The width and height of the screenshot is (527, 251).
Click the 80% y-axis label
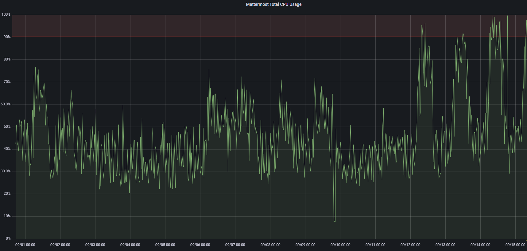coord(7,59)
